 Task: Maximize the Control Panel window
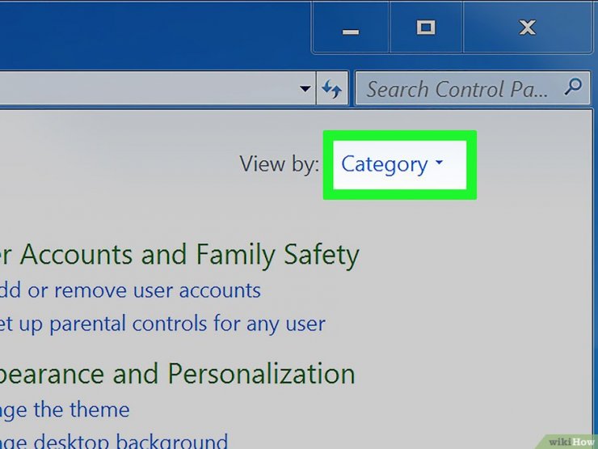pos(426,28)
